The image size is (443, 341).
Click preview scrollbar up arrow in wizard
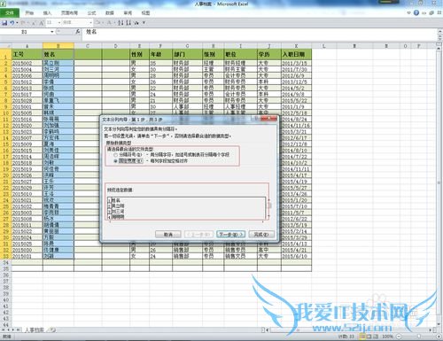coord(268,199)
